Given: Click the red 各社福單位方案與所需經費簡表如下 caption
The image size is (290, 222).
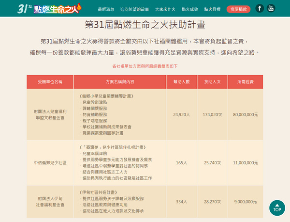Looking at the screenshot, I should (145, 66).
